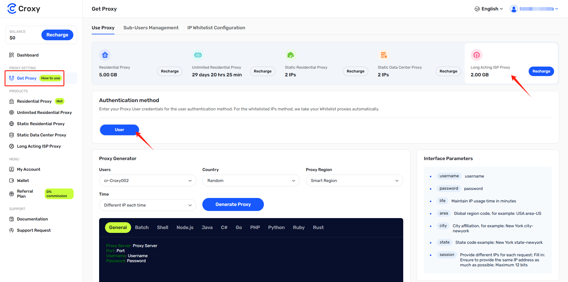This screenshot has height=282, width=568.
Task: Recharge the Residential Proxy 5.00 GB plan
Action: [x=170, y=71]
